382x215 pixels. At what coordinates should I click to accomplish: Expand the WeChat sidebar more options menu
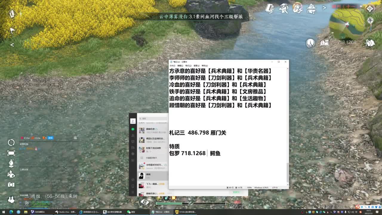point(133,191)
